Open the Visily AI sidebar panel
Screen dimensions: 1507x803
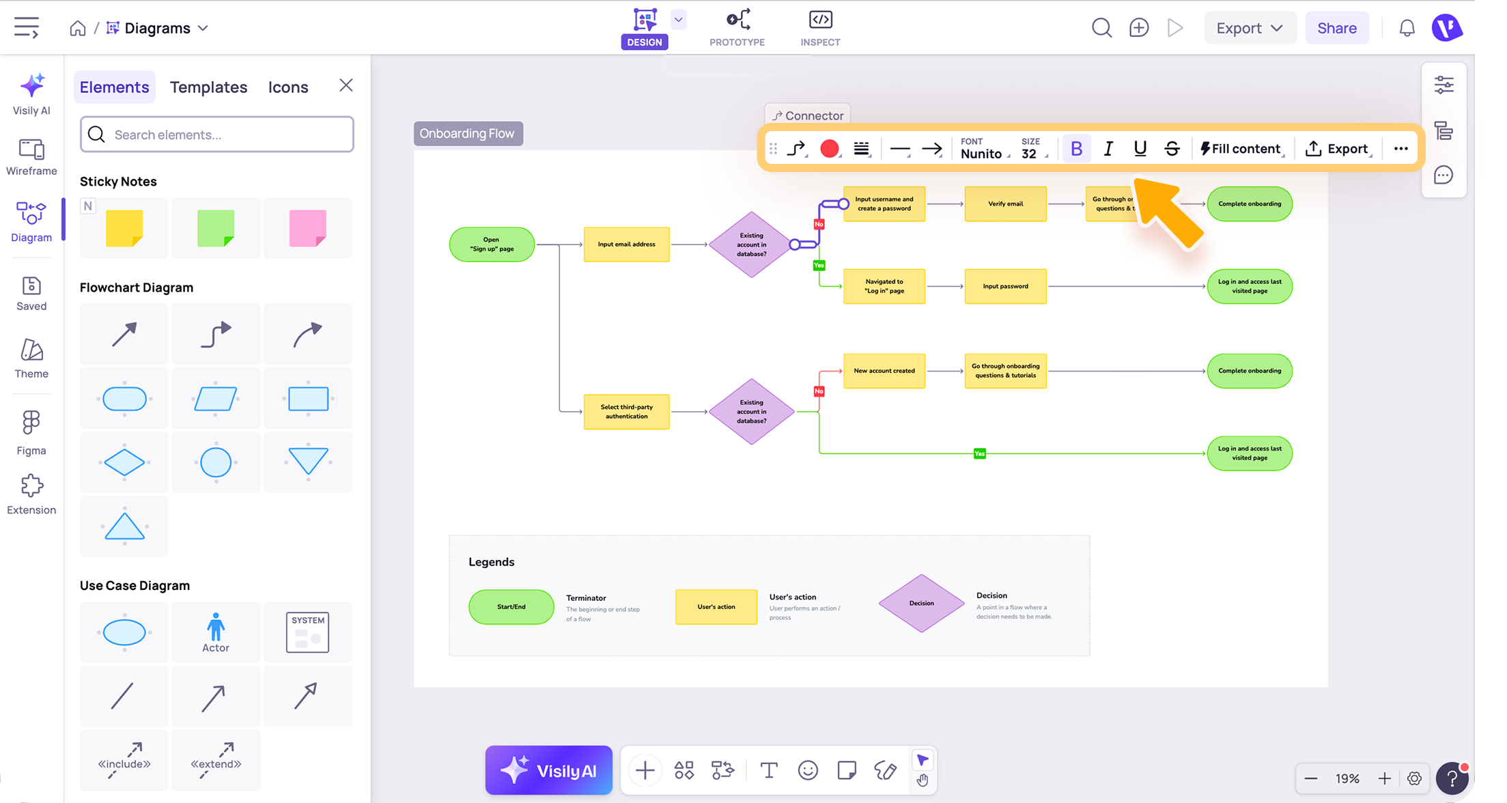pos(31,94)
